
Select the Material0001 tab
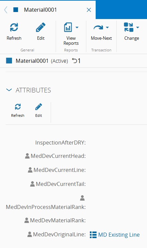40,10
